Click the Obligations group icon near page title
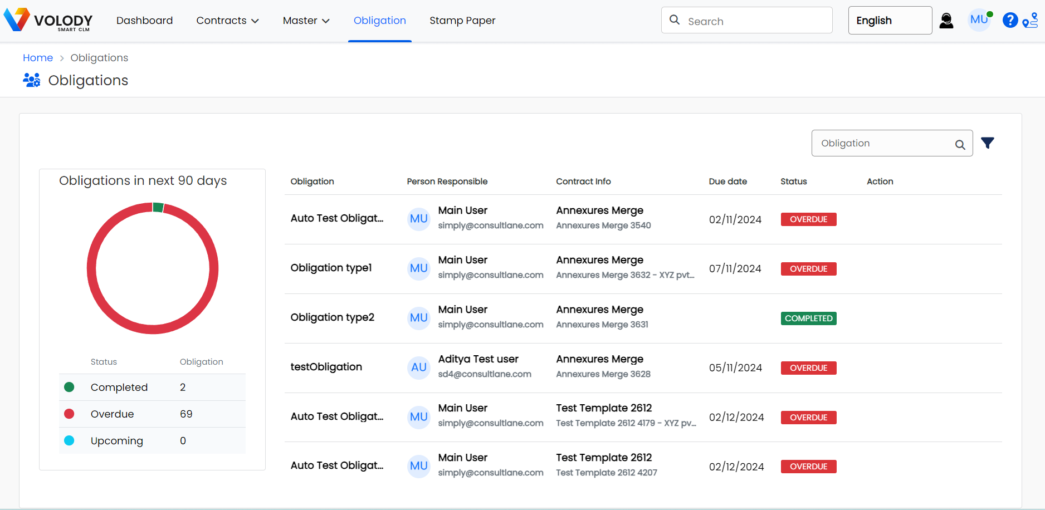Screen dimensions: 1045x510 tap(32, 80)
